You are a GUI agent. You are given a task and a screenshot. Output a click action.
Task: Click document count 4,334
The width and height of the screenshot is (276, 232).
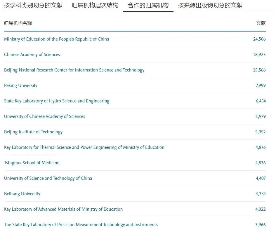[x=261, y=194]
